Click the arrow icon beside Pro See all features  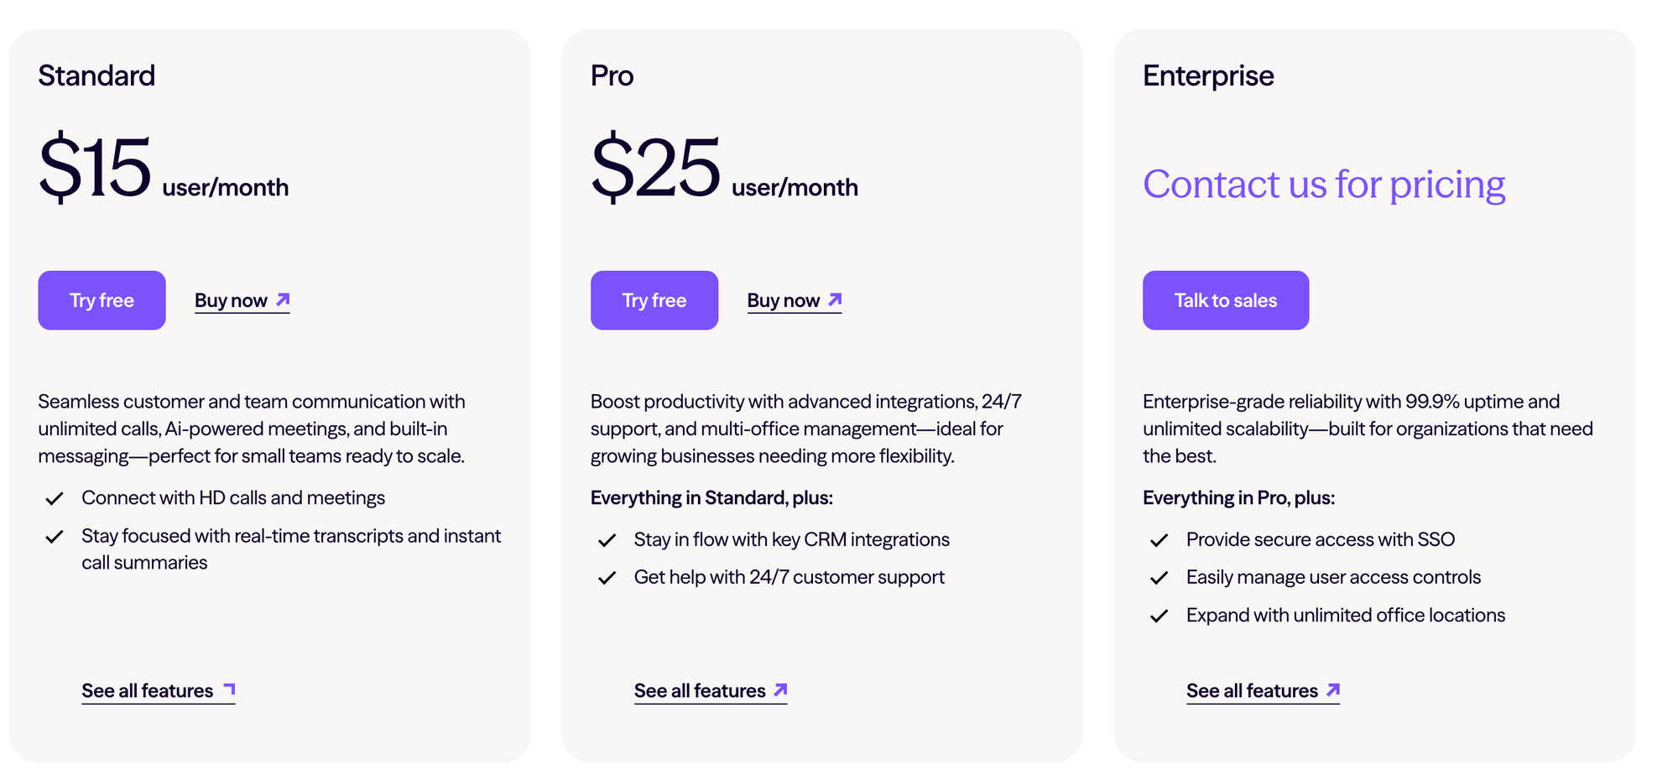pyautogui.click(x=781, y=689)
